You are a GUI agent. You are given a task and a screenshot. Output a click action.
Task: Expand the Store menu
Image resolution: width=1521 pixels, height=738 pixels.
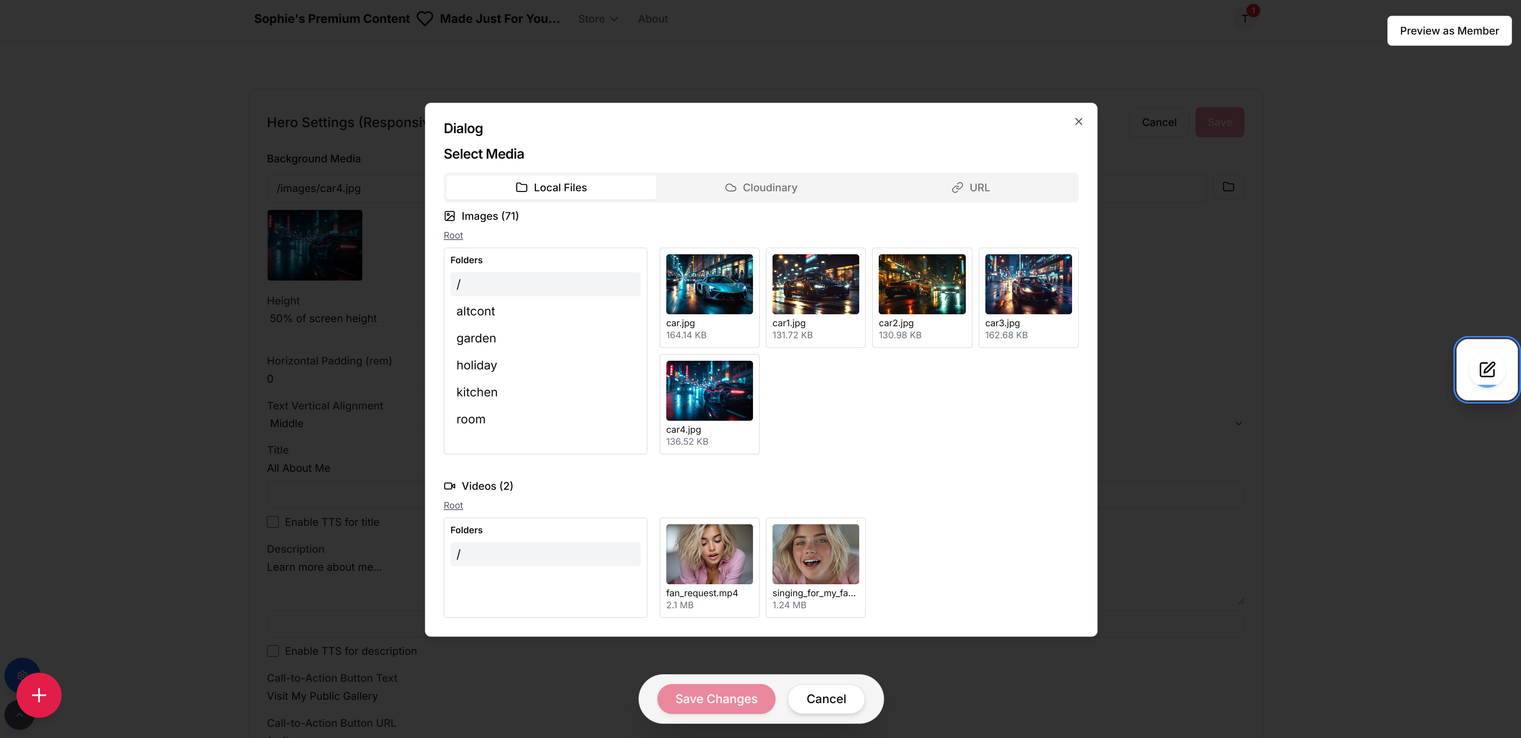tap(598, 19)
